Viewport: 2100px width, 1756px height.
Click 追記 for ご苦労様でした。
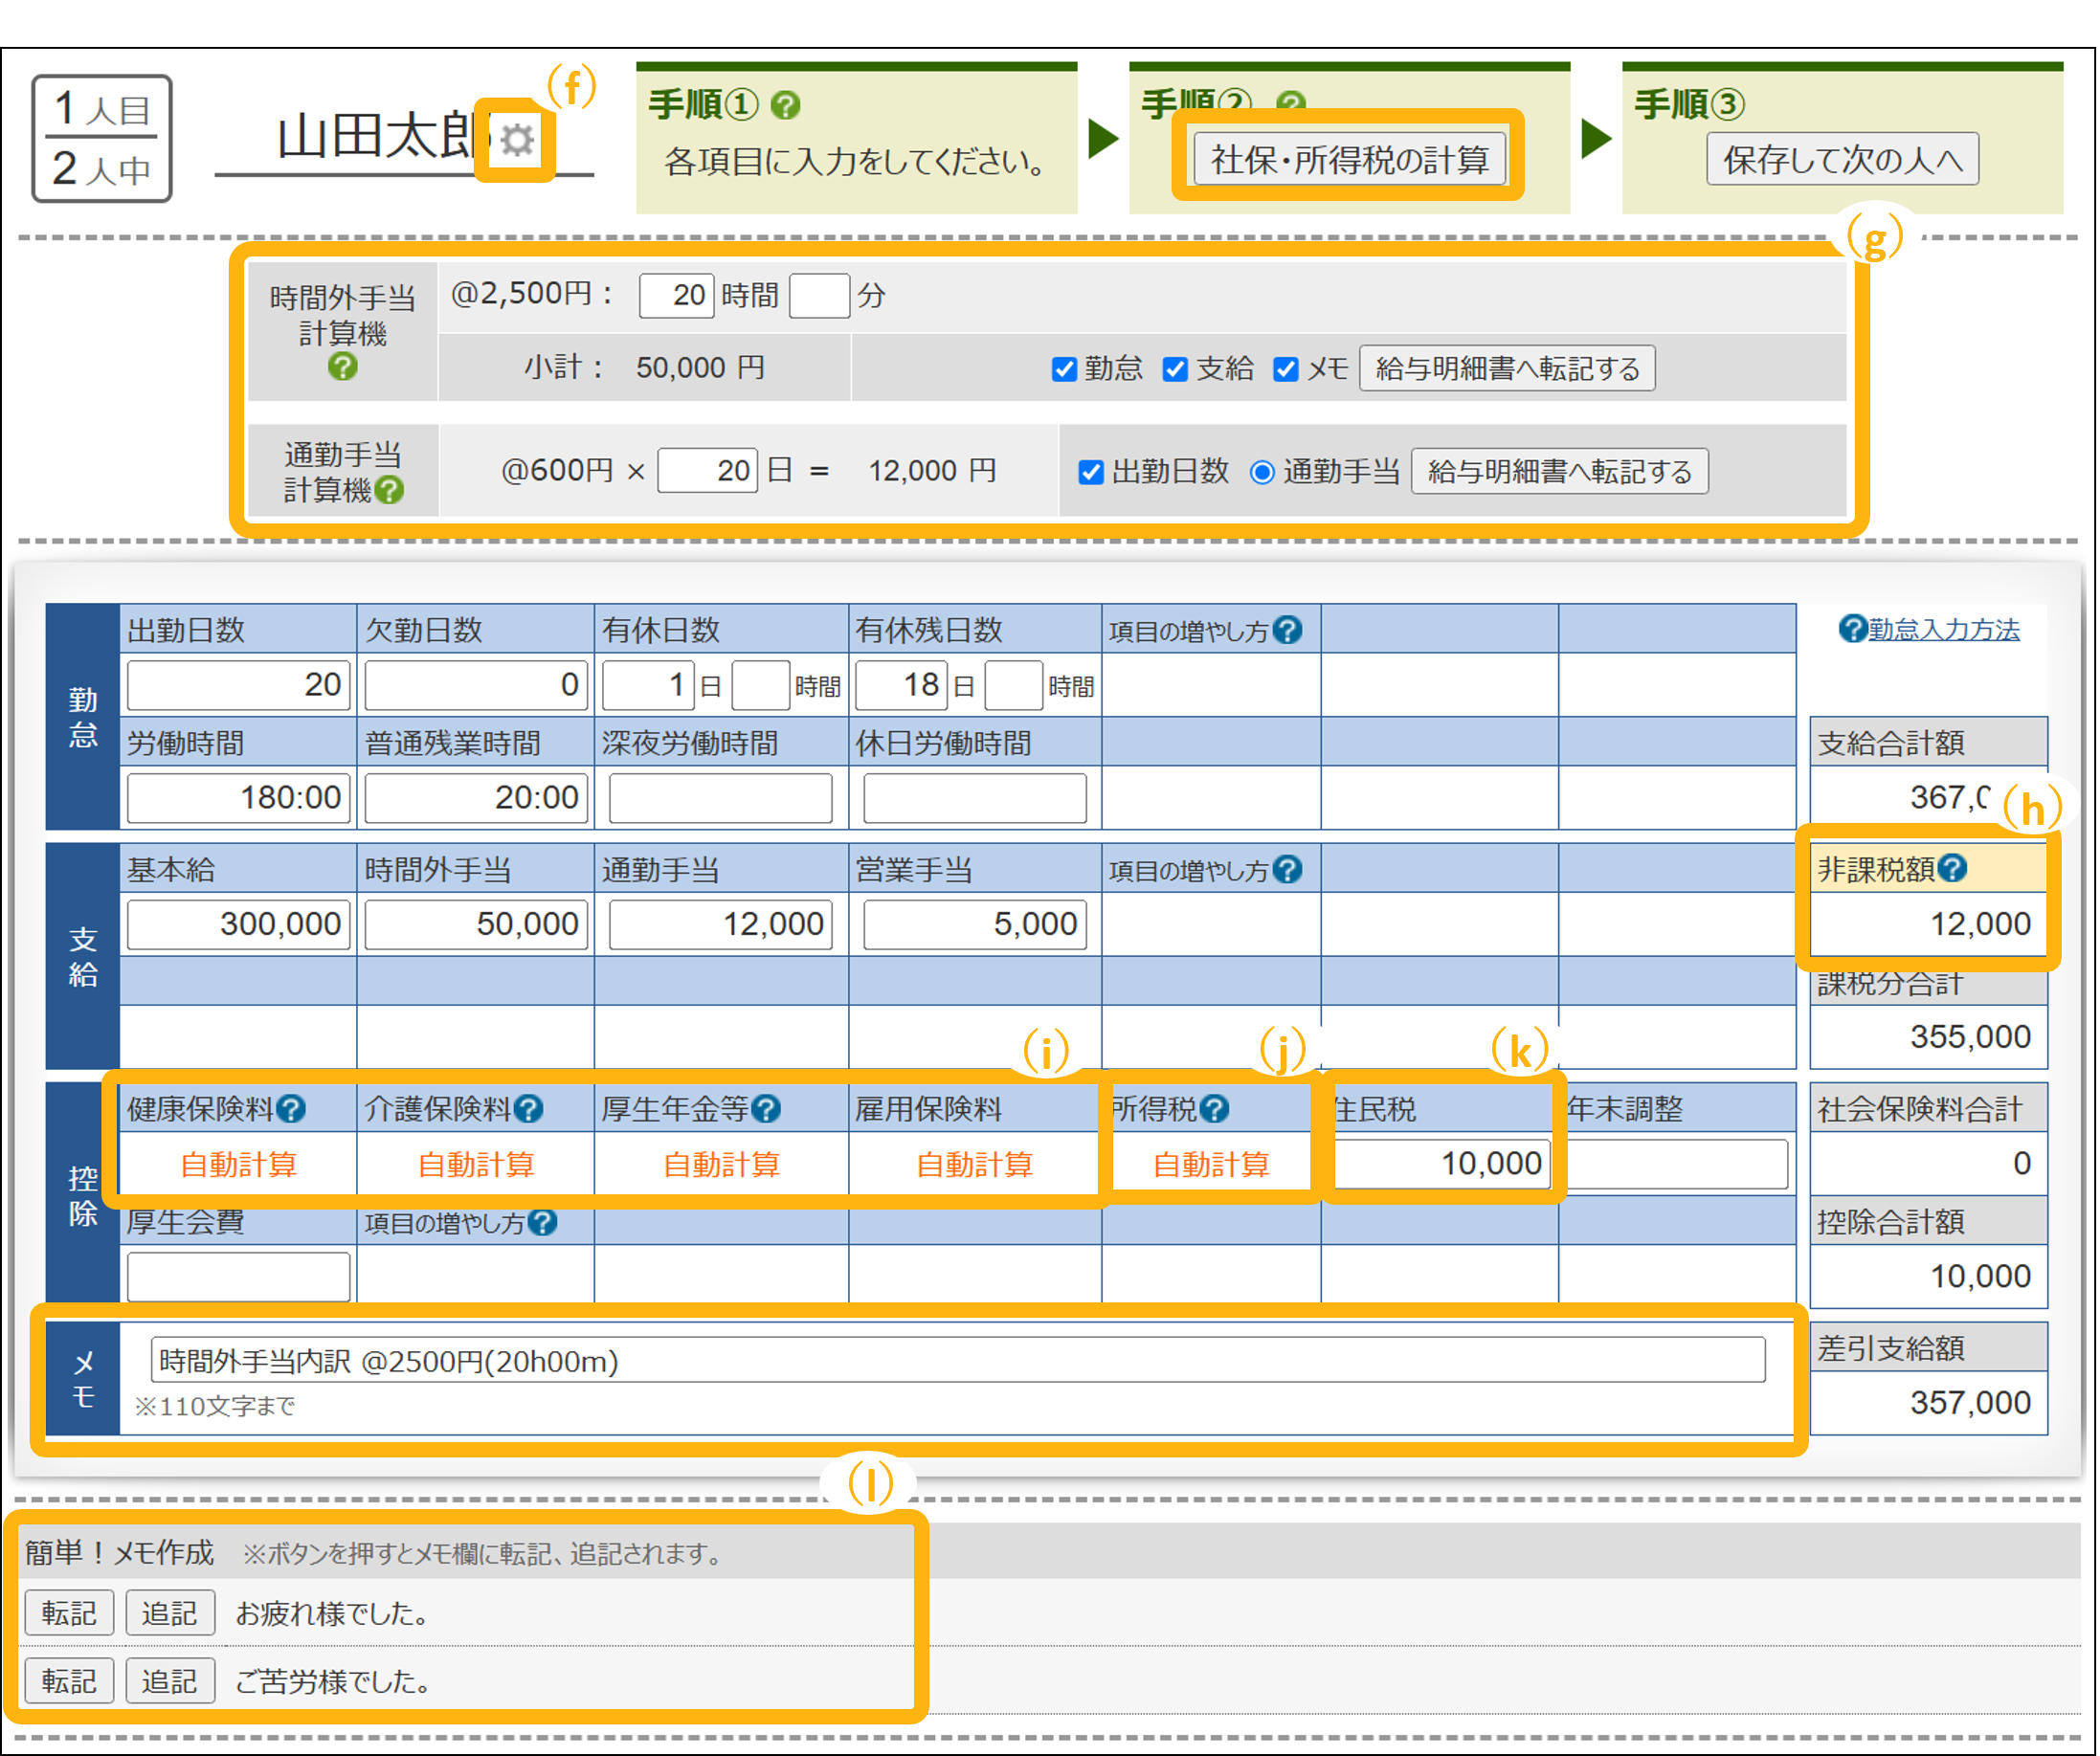tap(169, 1680)
